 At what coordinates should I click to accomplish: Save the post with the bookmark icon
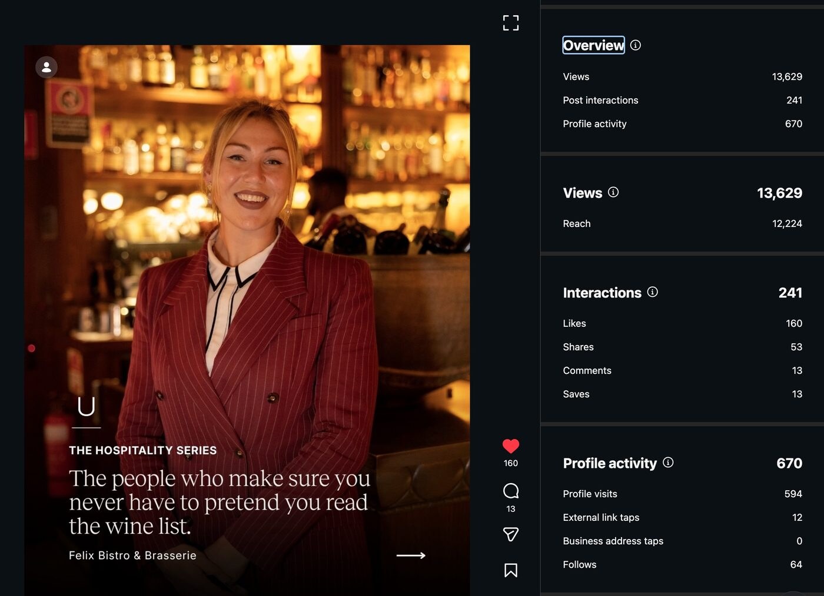click(x=511, y=570)
